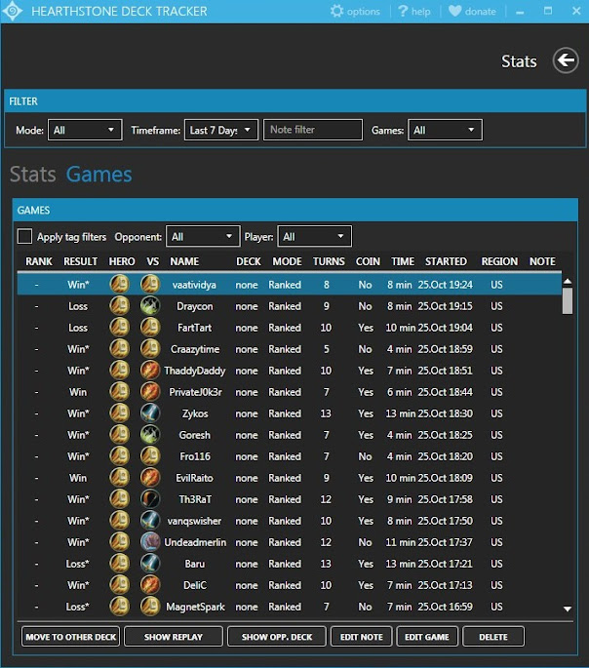Click player hero icon in vaatividya row
589x668 pixels.
tap(119, 284)
